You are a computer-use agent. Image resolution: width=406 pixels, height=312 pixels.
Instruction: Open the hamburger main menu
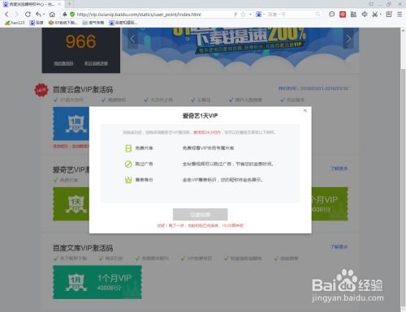coord(400,15)
